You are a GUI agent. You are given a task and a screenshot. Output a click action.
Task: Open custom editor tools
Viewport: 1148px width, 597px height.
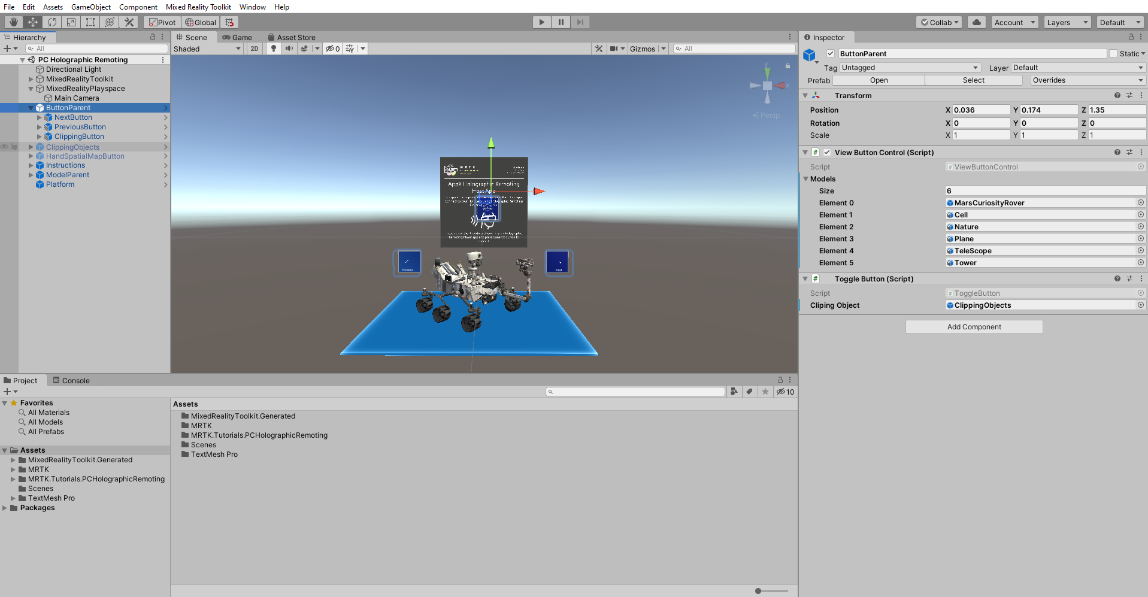[x=129, y=22]
